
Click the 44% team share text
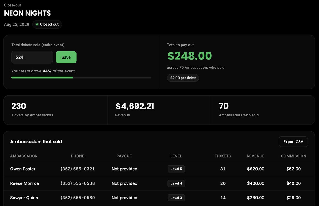(47, 71)
